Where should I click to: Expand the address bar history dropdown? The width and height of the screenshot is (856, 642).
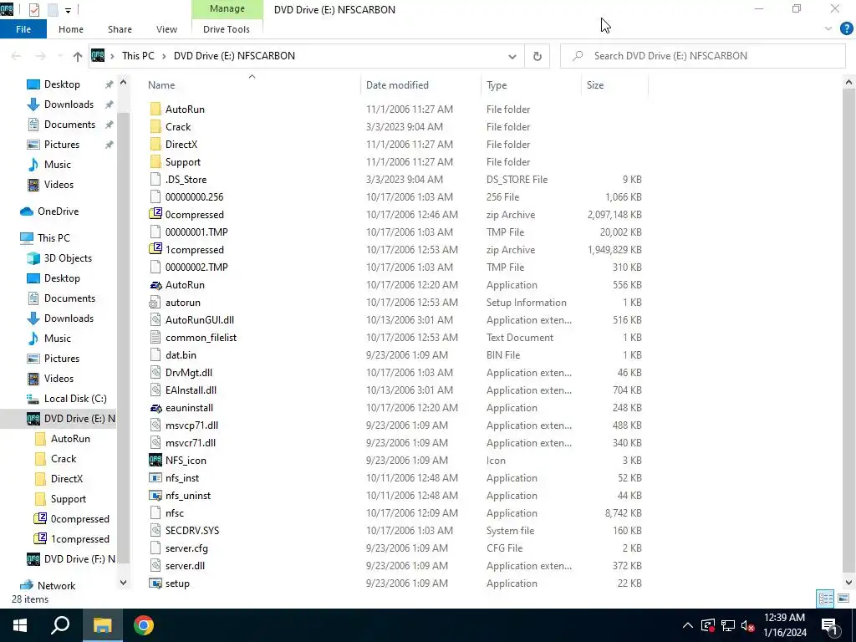(512, 56)
